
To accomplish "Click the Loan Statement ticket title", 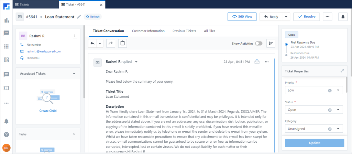I will 60,17.
